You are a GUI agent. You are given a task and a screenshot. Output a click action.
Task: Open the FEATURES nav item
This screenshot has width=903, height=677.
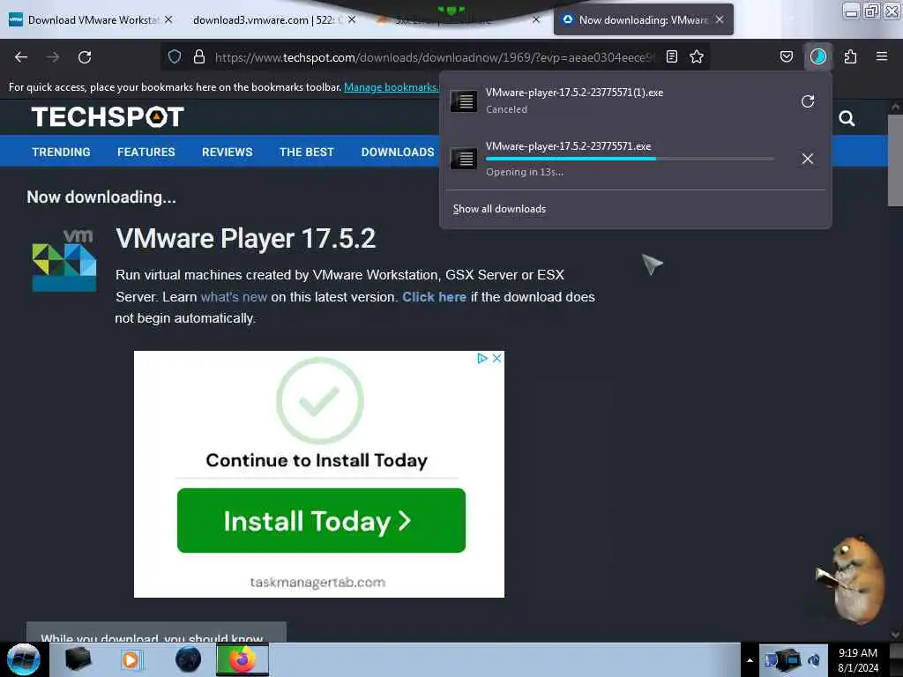pos(146,152)
